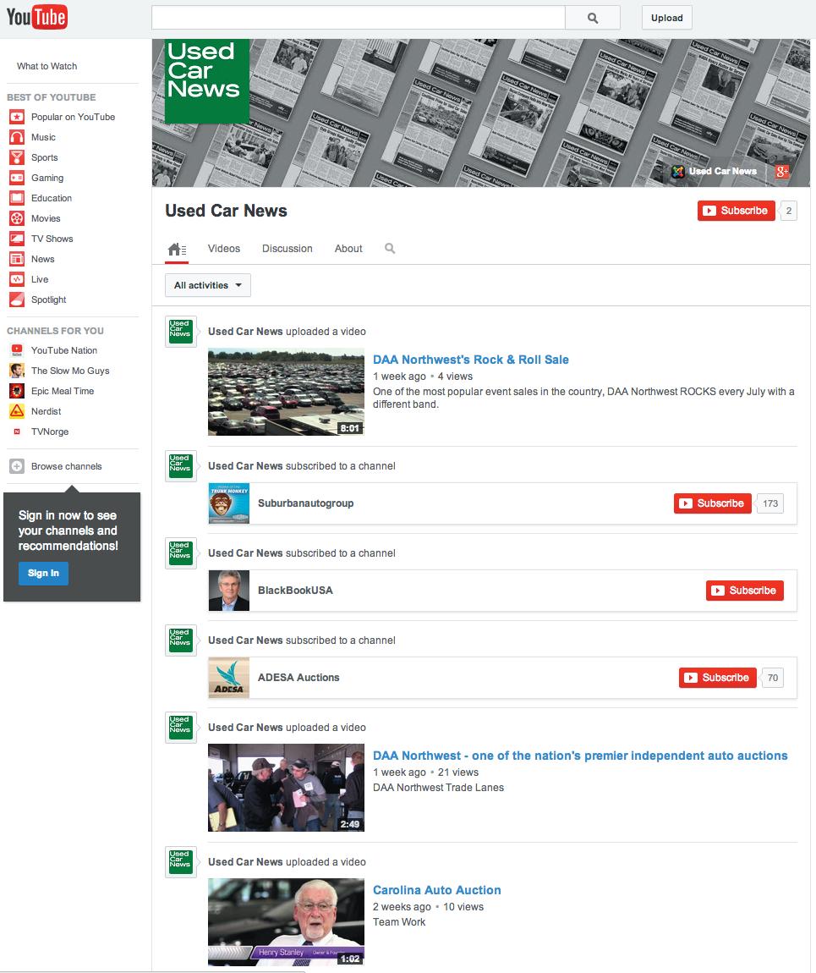Click the YouTube logo
Screen dimensions: 816x973
36,17
